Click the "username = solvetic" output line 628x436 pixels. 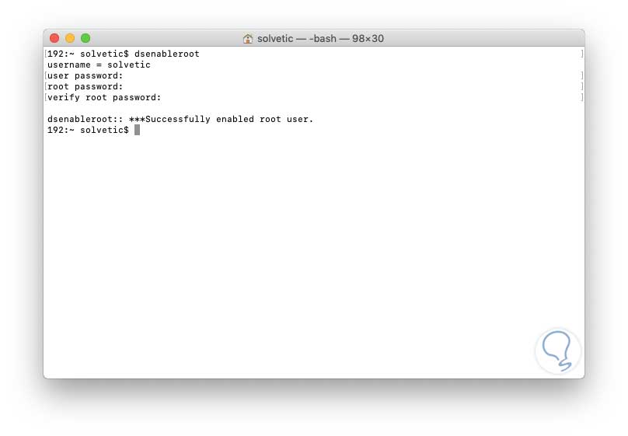[x=99, y=65]
